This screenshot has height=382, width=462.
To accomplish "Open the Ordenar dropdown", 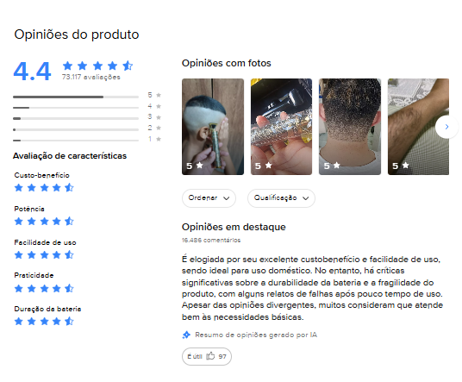I will [x=209, y=198].
